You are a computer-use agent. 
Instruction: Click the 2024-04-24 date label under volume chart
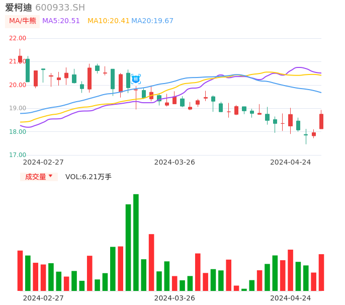(291, 298)
